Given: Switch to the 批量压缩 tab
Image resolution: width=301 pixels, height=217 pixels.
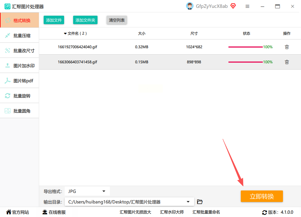Looking at the screenshot, I should pyautogui.click(x=19, y=36).
